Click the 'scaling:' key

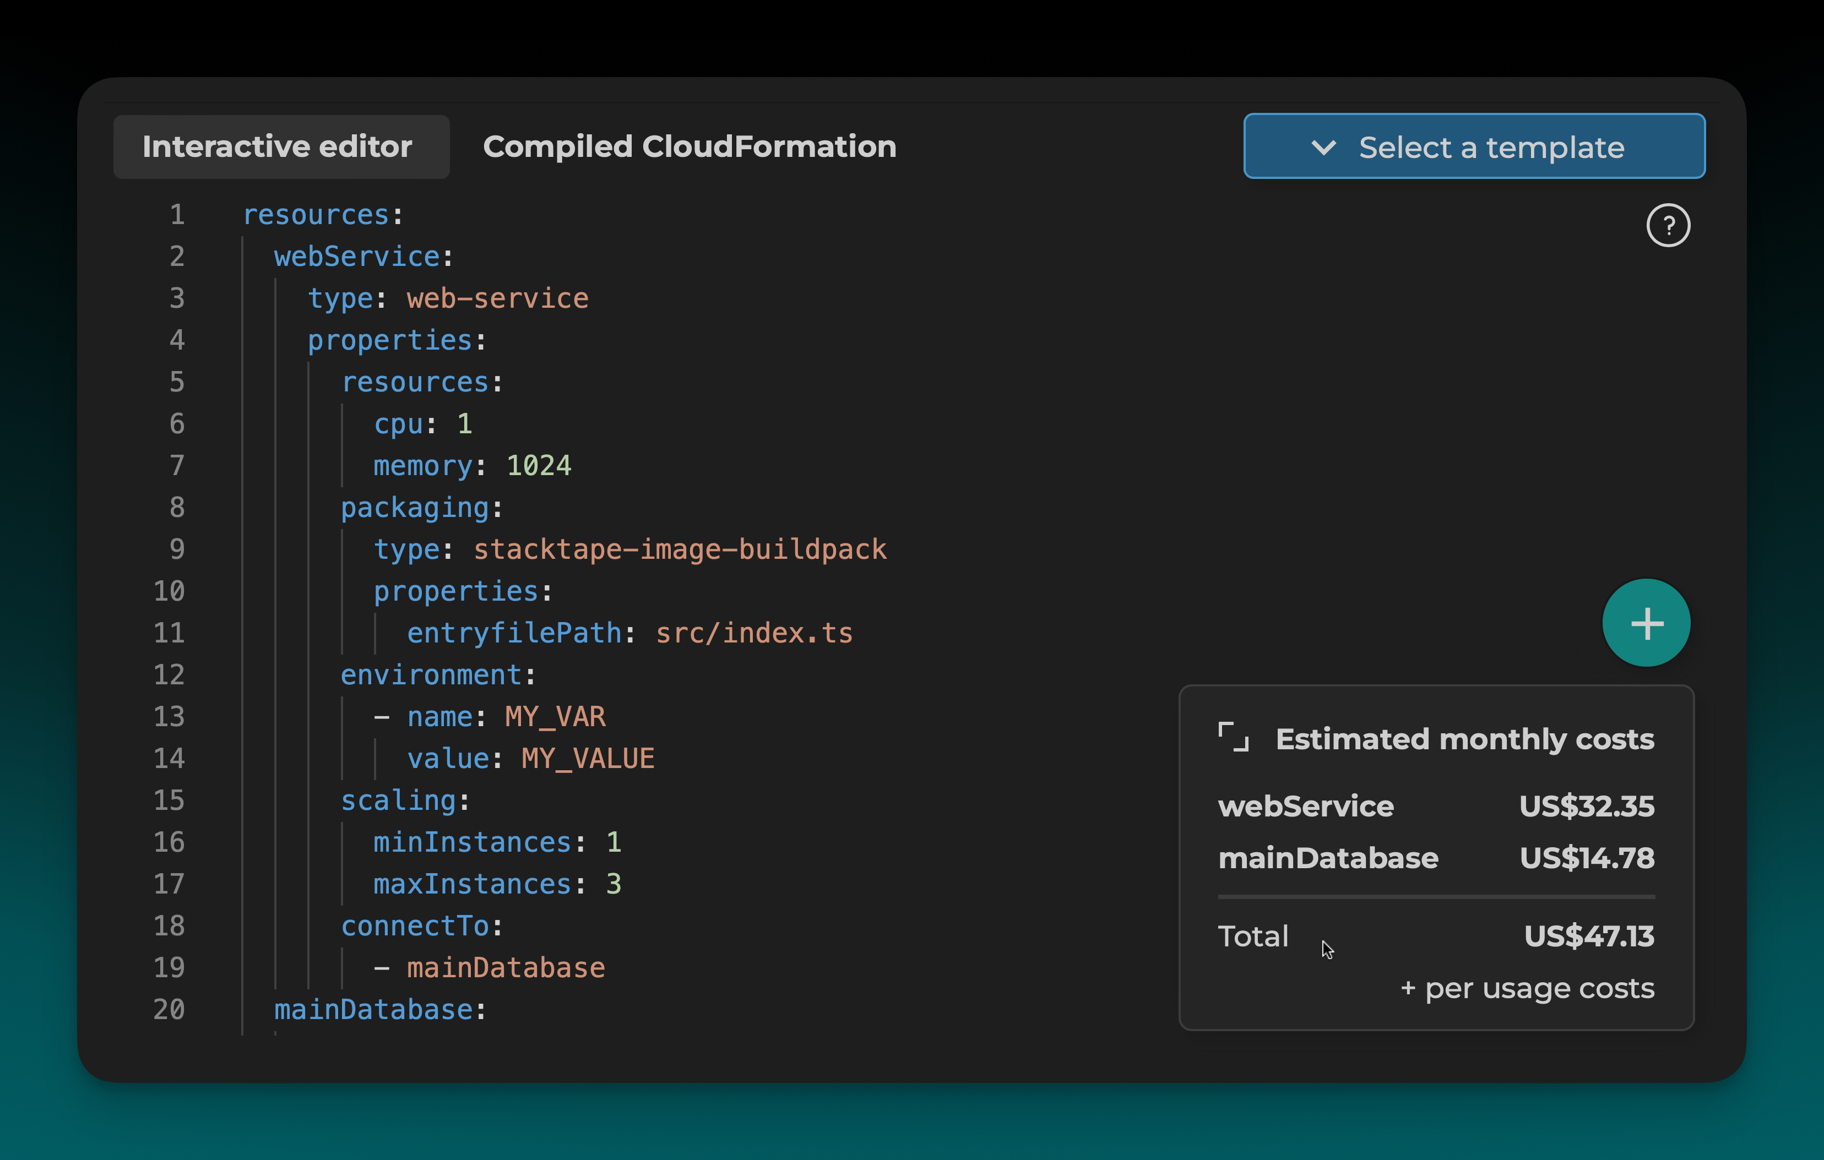click(405, 801)
